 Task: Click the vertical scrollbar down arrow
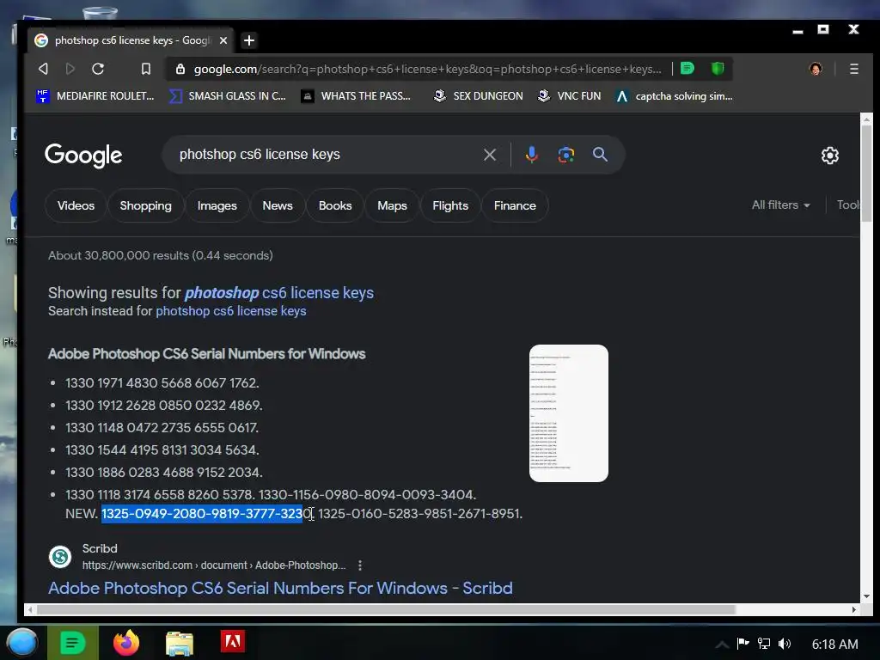[x=866, y=596]
